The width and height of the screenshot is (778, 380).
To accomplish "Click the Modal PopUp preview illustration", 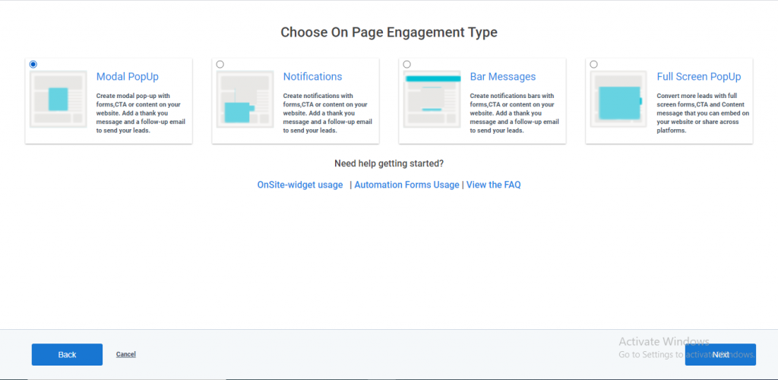I will coord(58,100).
